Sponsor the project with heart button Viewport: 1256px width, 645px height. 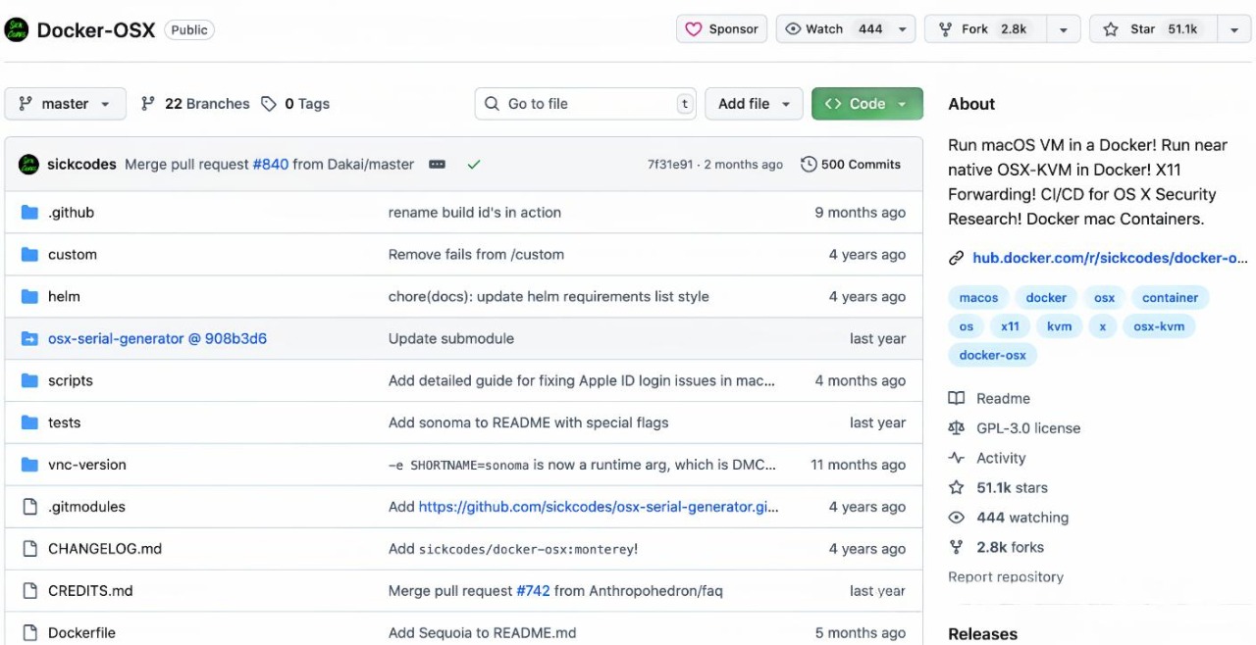point(721,29)
